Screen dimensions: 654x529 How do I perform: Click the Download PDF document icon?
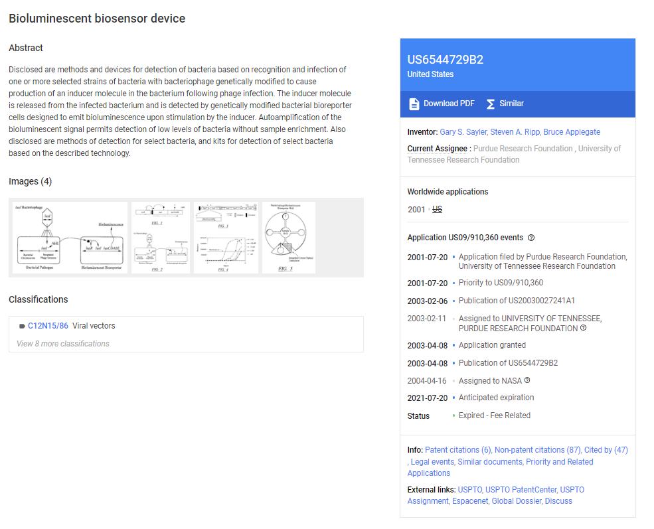[414, 104]
